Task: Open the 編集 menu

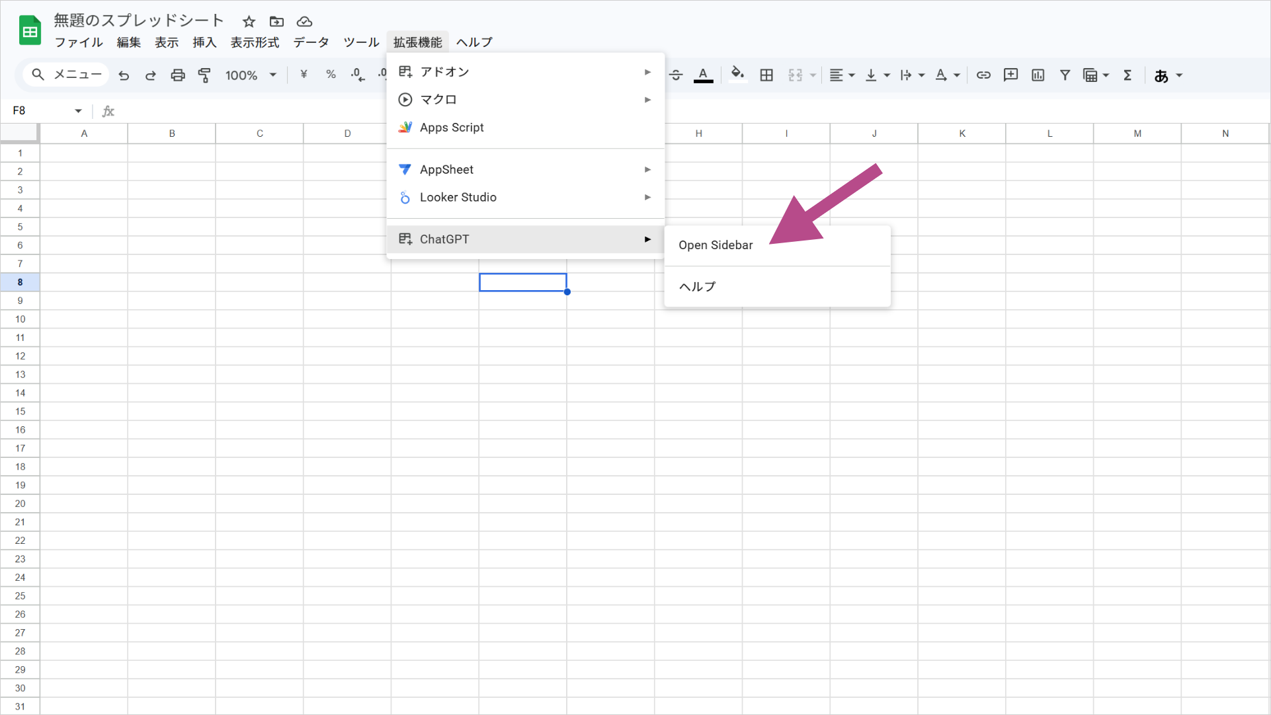Action: click(x=129, y=42)
